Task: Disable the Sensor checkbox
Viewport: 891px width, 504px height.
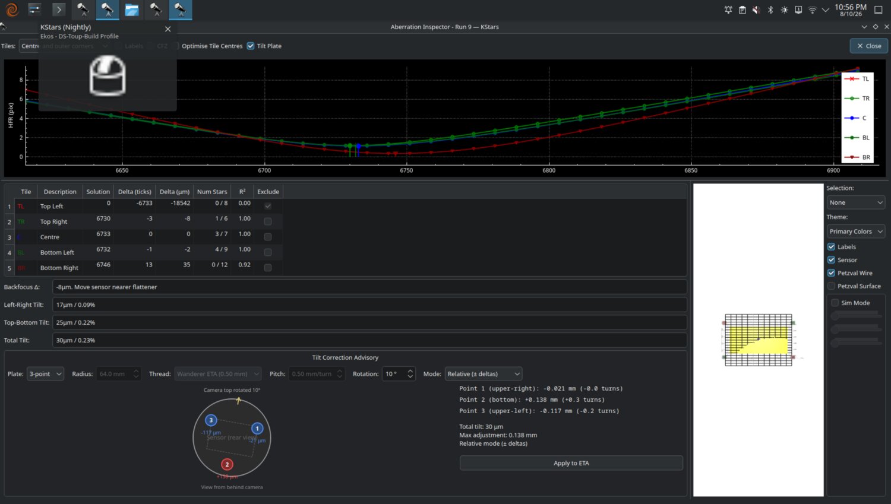Action: tap(832, 260)
